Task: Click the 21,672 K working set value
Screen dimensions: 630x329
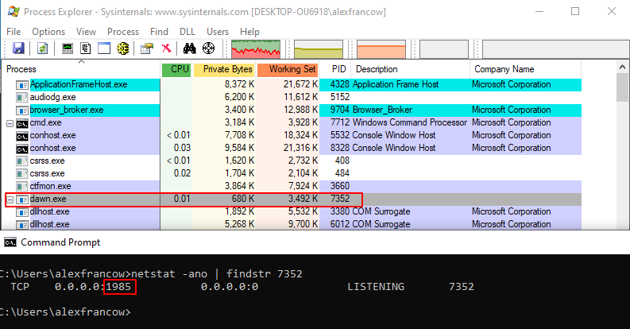Action: click(300, 84)
